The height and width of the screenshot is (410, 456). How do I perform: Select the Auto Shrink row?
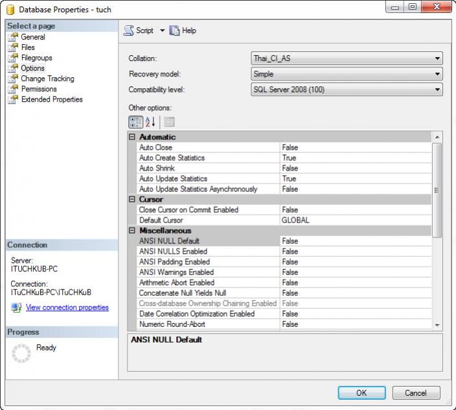tap(284, 168)
